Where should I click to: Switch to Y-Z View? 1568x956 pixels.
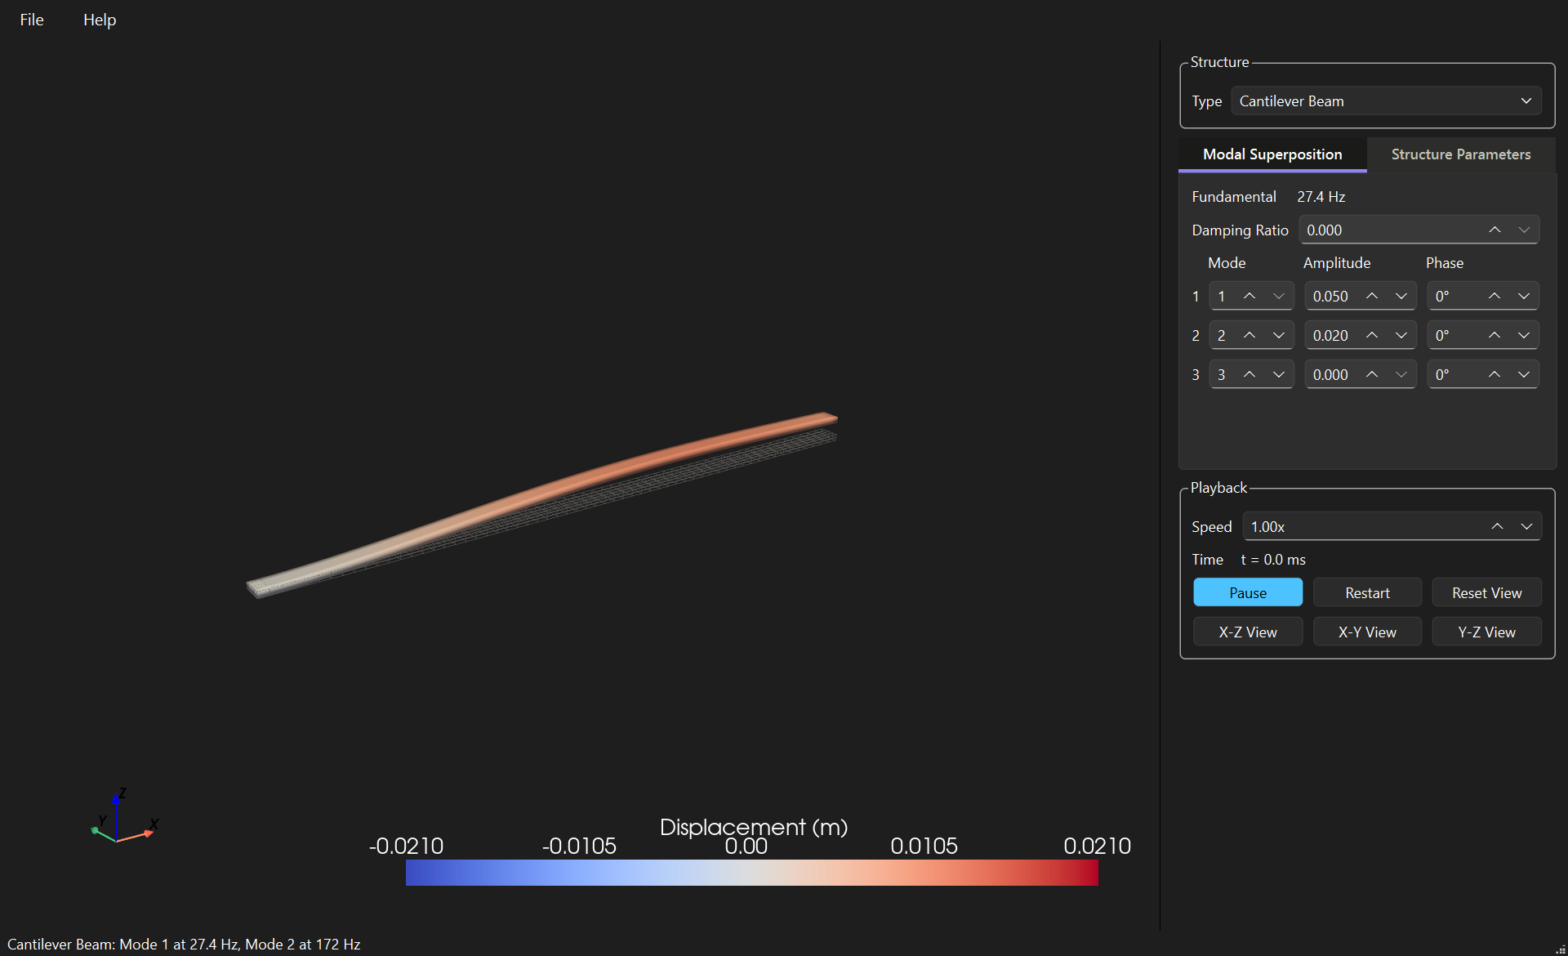click(x=1486, y=632)
